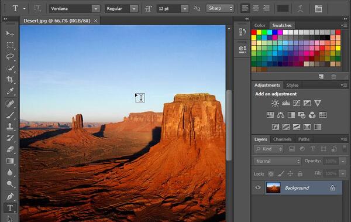Toggle filter for type layers

(x=313, y=149)
